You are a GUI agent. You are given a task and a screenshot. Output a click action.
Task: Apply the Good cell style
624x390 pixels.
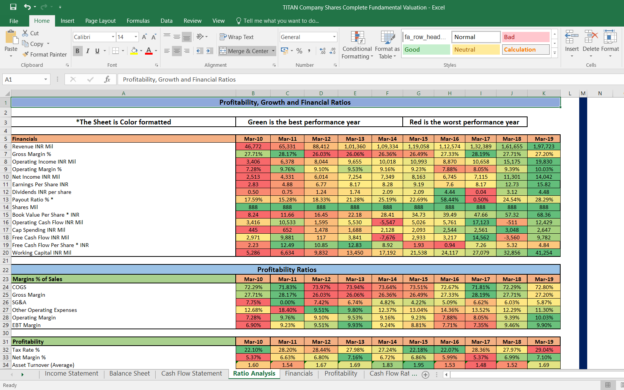point(426,49)
